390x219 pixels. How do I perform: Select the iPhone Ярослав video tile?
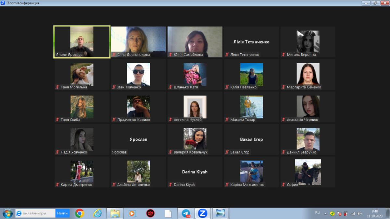point(82,42)
